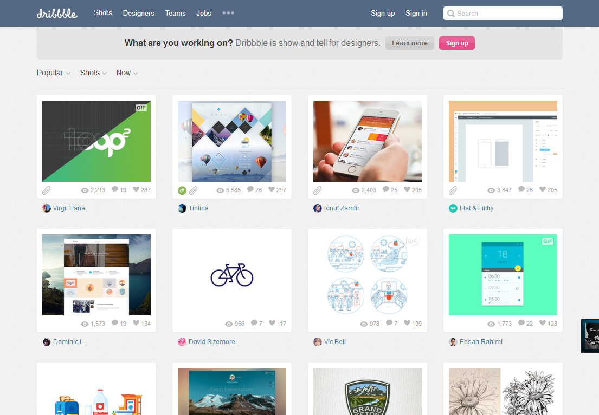Click Flat & Filthy team avatar

[453, 208]
